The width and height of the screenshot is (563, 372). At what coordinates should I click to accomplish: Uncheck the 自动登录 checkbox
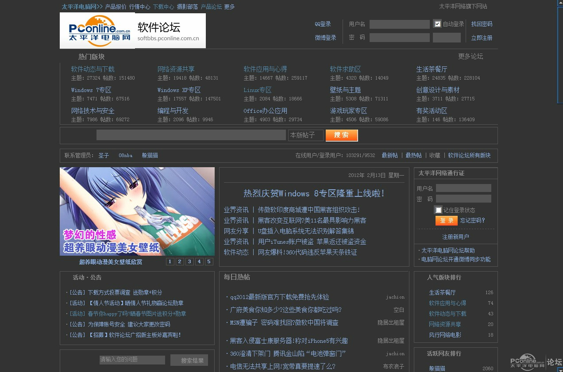(x=438, y=24)
